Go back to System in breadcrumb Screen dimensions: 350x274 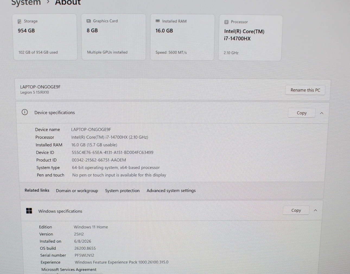(26, 3)
